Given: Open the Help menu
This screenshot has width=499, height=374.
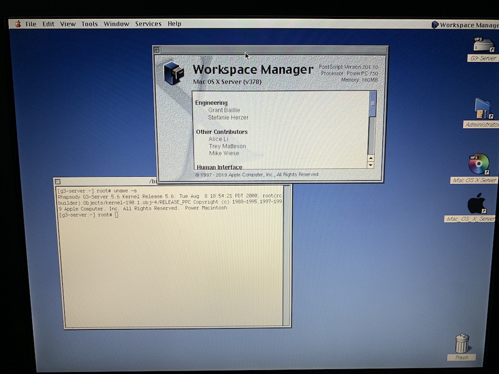Looking at the screenshot, I should tap(174, 24).
